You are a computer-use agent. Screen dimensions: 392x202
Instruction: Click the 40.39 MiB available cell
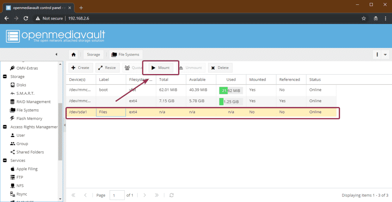pos(201,90)
